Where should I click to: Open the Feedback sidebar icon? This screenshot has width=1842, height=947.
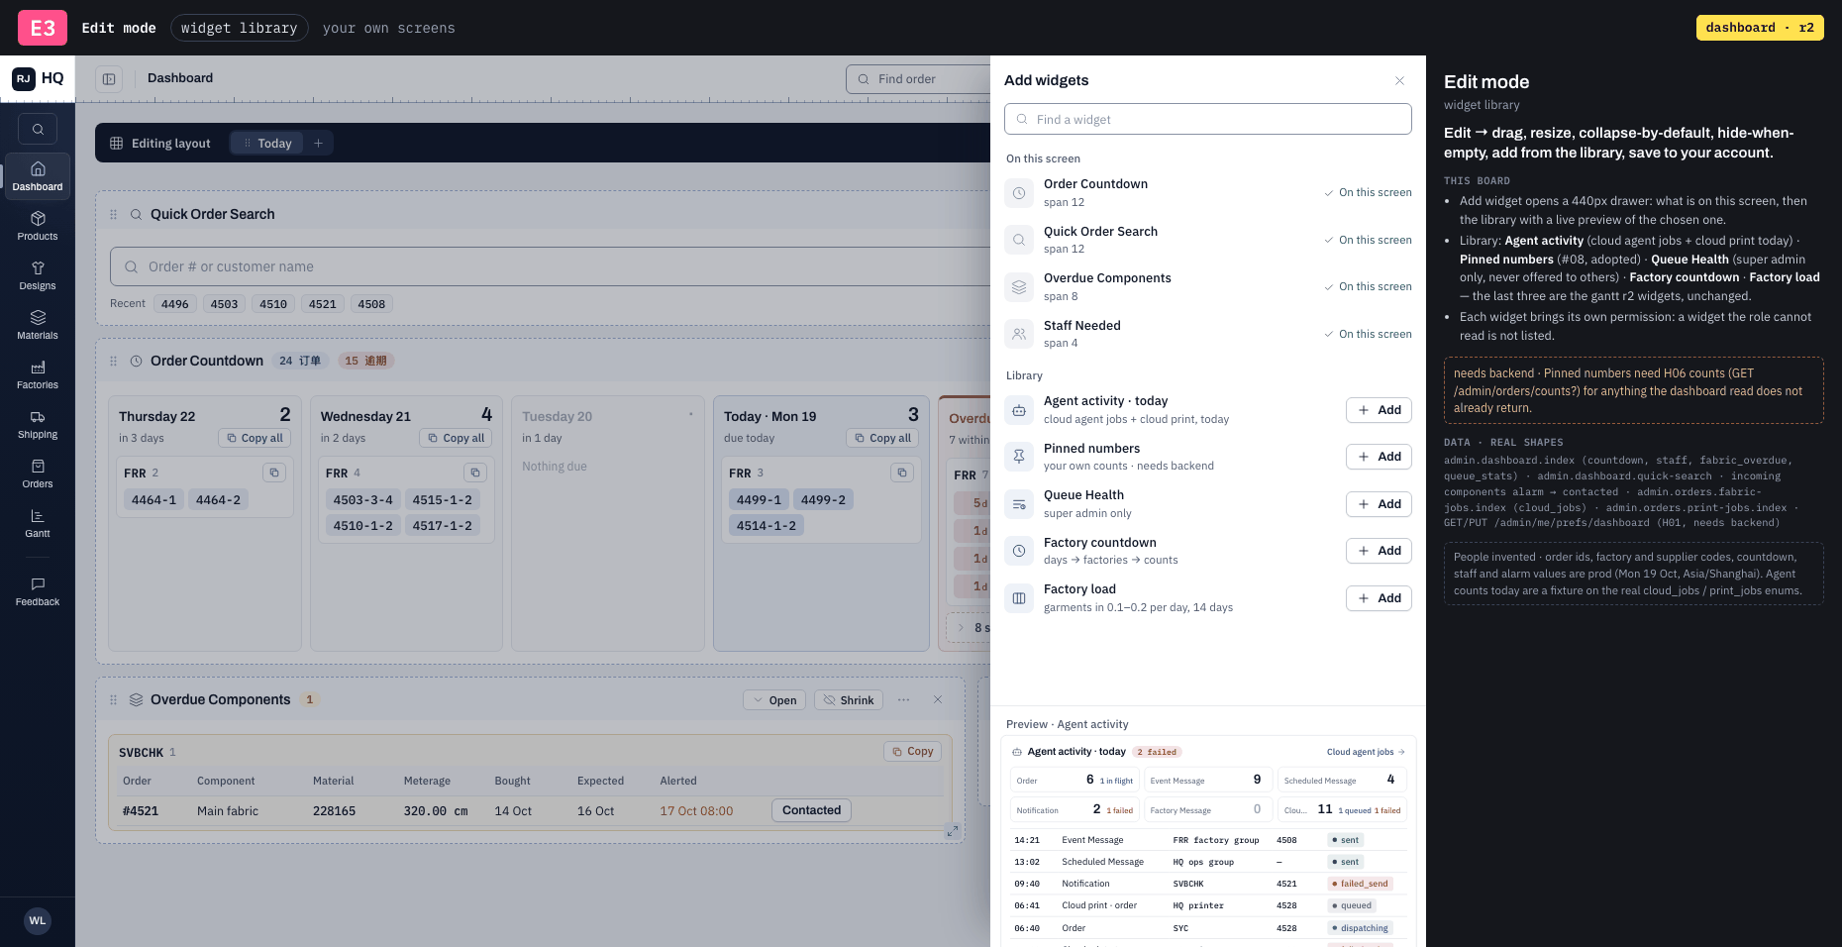pos(38,591)
